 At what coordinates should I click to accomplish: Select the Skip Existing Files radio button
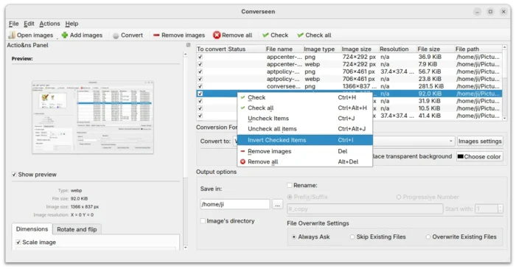(352, 237)
